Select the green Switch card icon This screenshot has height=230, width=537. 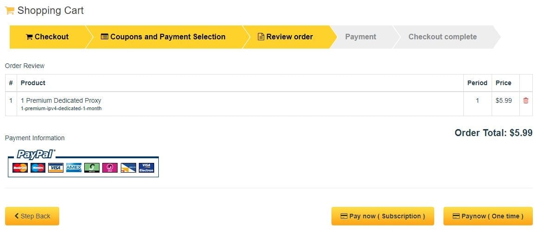(92, 168)
